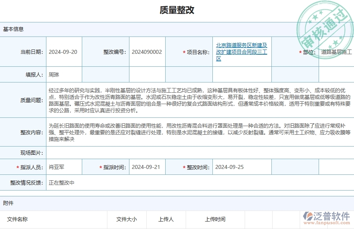Open the 指派时间 date field 2024-09-21
The height and width of the screenshot is (229, 354).
[x=146, y=167]
